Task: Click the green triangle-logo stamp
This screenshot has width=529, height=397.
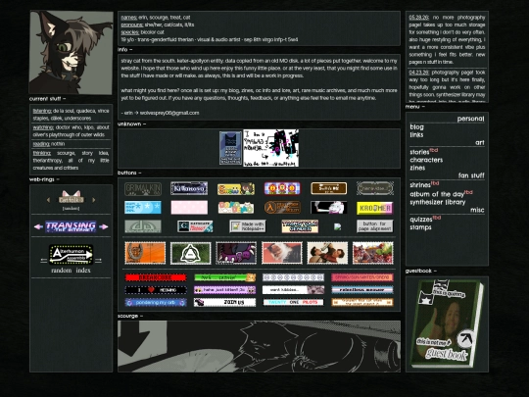Action: tap(191, 253)
